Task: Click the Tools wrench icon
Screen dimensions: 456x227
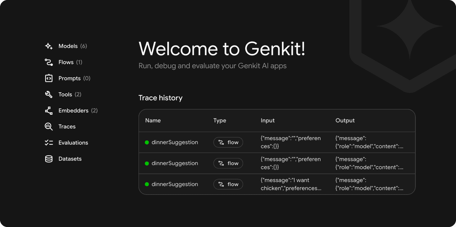Action: [48, 94]
